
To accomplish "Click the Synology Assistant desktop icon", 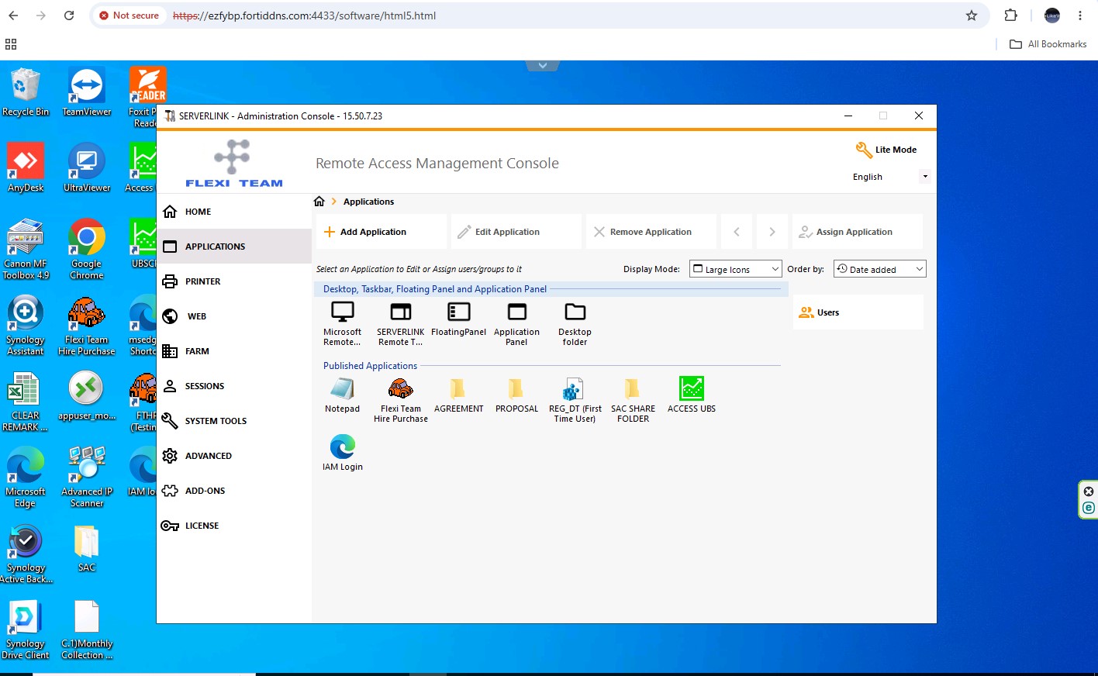I will [x=26, y=325].
